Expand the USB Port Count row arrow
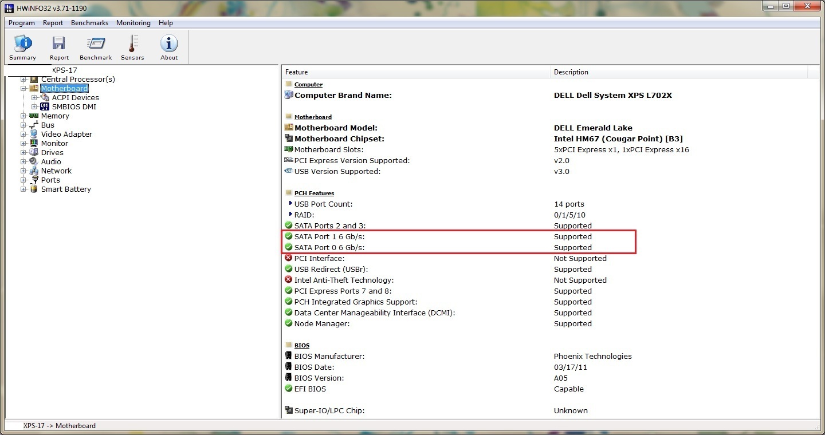This screenshot has width=825, height=435. (290, 204)
